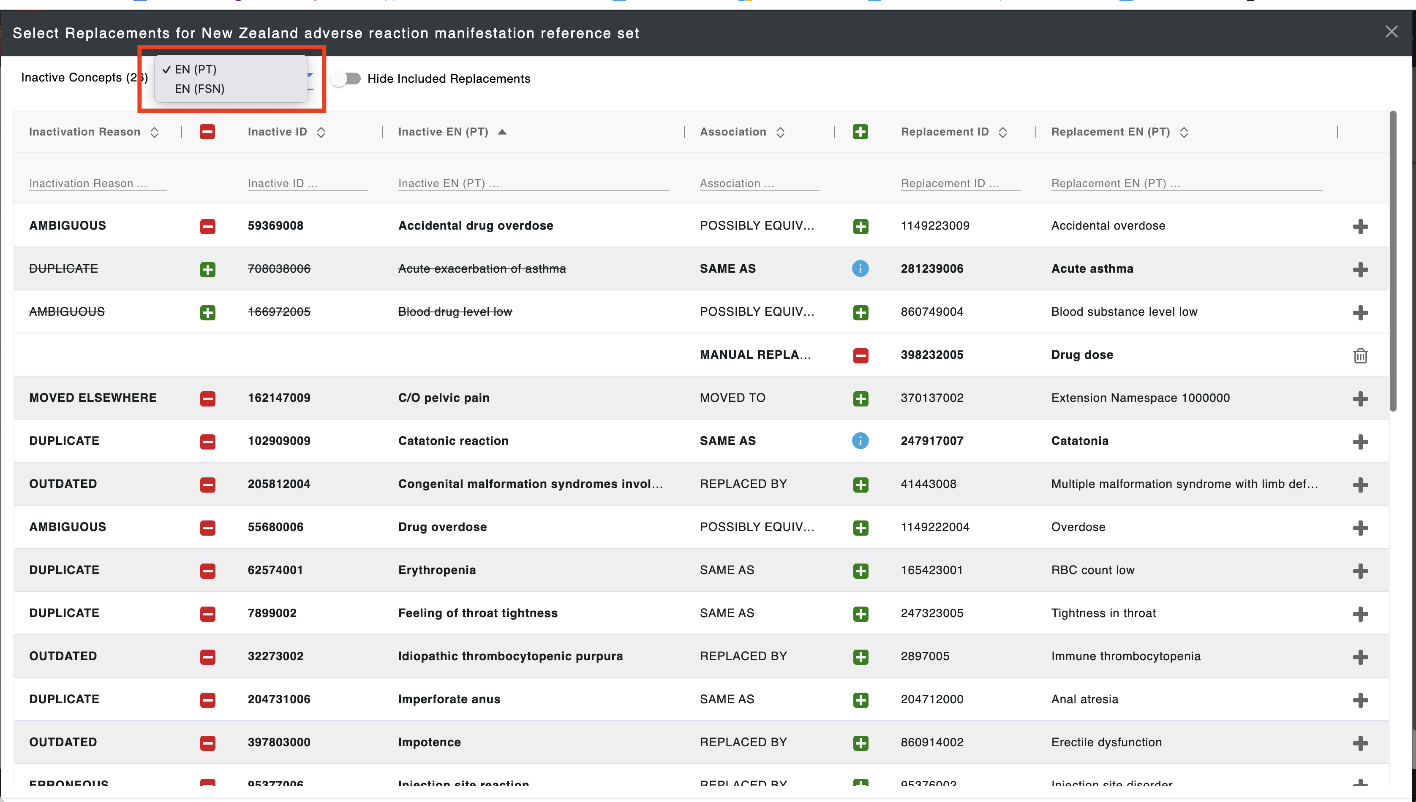Screen dimensions: 1416x802
Task: Show info for Acute asthma replacement
Action: point(860,269)
